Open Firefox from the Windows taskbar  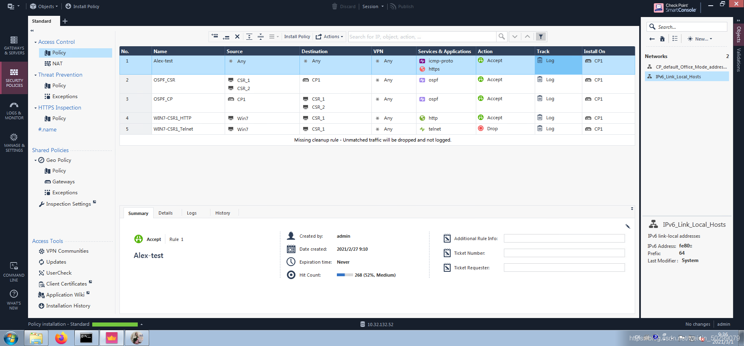pyautogui.click(x=61, y=338)
